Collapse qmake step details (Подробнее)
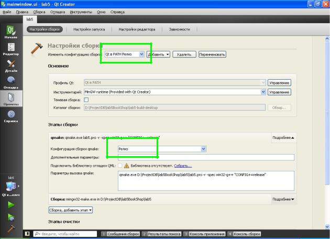 point(283,137)
